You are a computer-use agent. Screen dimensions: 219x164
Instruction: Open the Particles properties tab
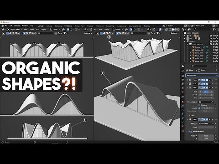(x=182, y=110)
